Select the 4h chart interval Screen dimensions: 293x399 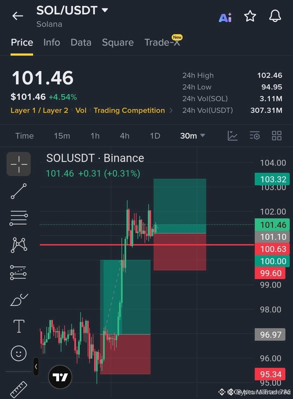pos(125,136)
